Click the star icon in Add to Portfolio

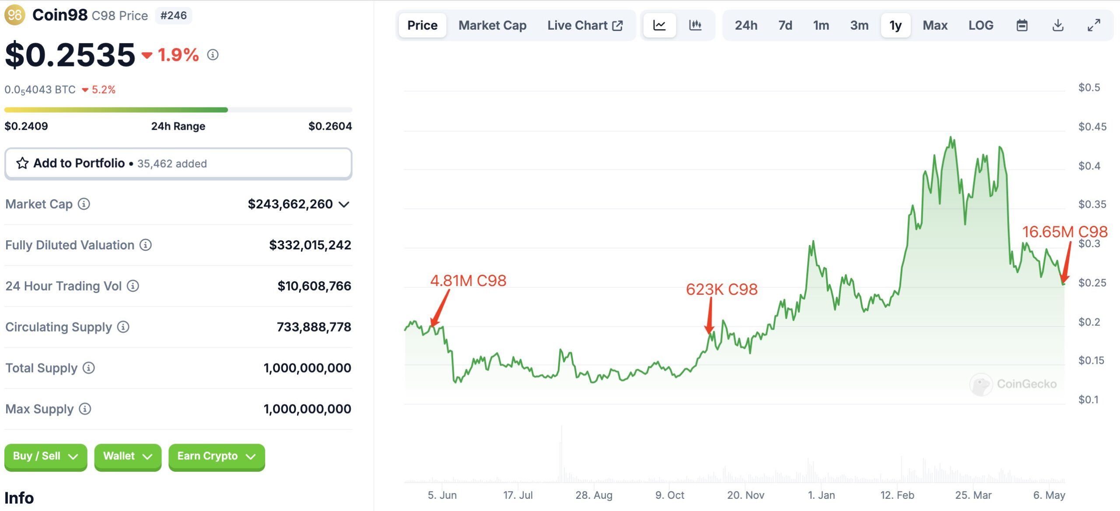(x=22, y=163)
